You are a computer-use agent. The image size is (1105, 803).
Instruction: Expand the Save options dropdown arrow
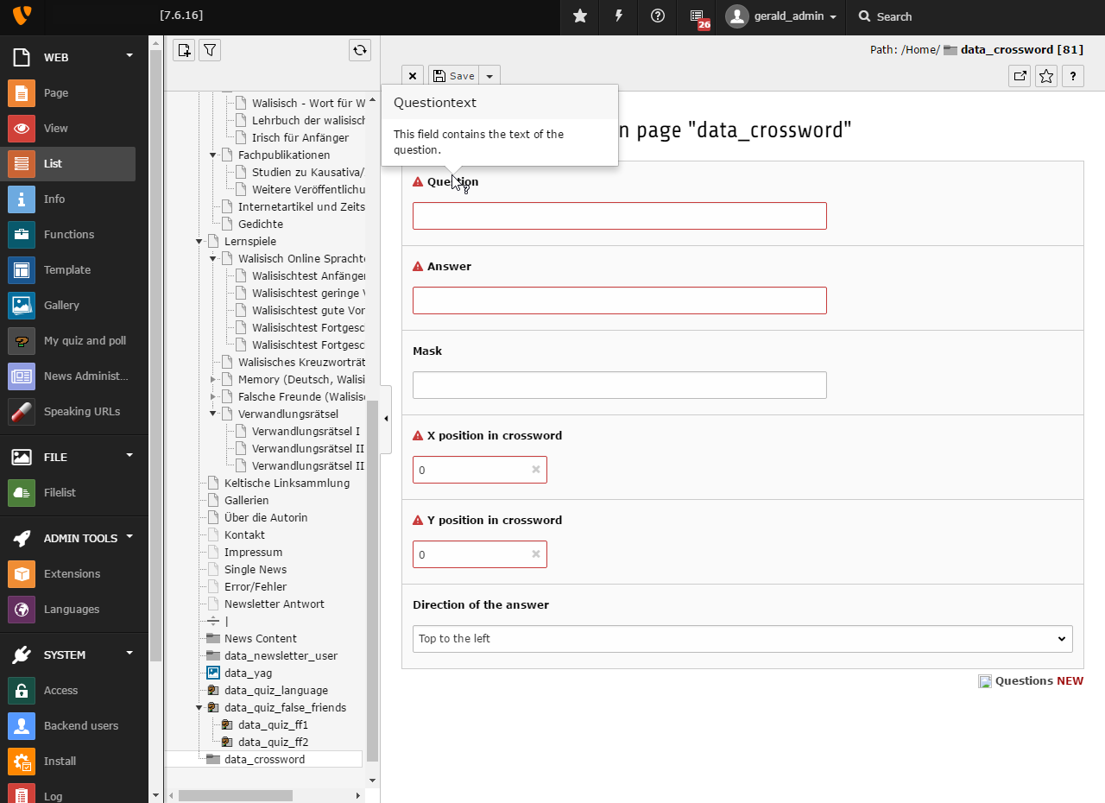(x=489, y=76)
